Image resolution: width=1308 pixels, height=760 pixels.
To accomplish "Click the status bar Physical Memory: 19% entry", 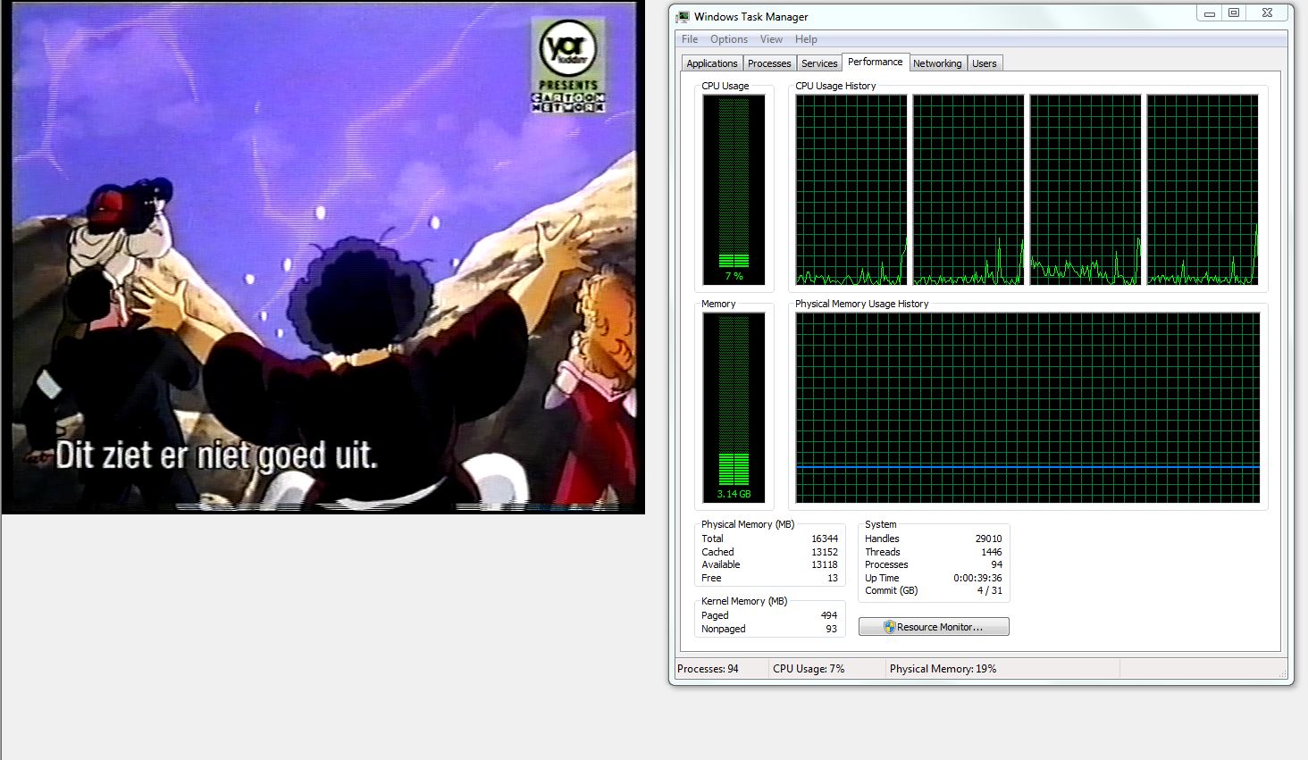I will pyautogui.click(x=943, y=669).
